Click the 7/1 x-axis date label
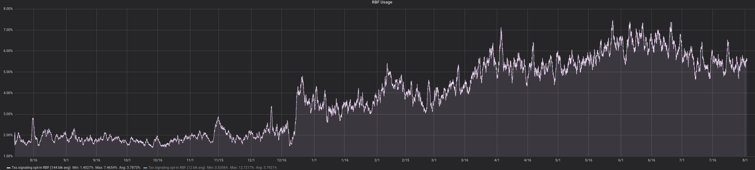The image size is (755, 170). click(682, 160)
